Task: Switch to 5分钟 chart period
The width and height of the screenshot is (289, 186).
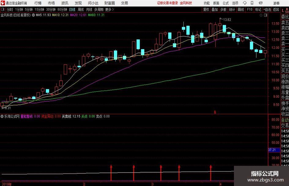Action: pos(28,9)
